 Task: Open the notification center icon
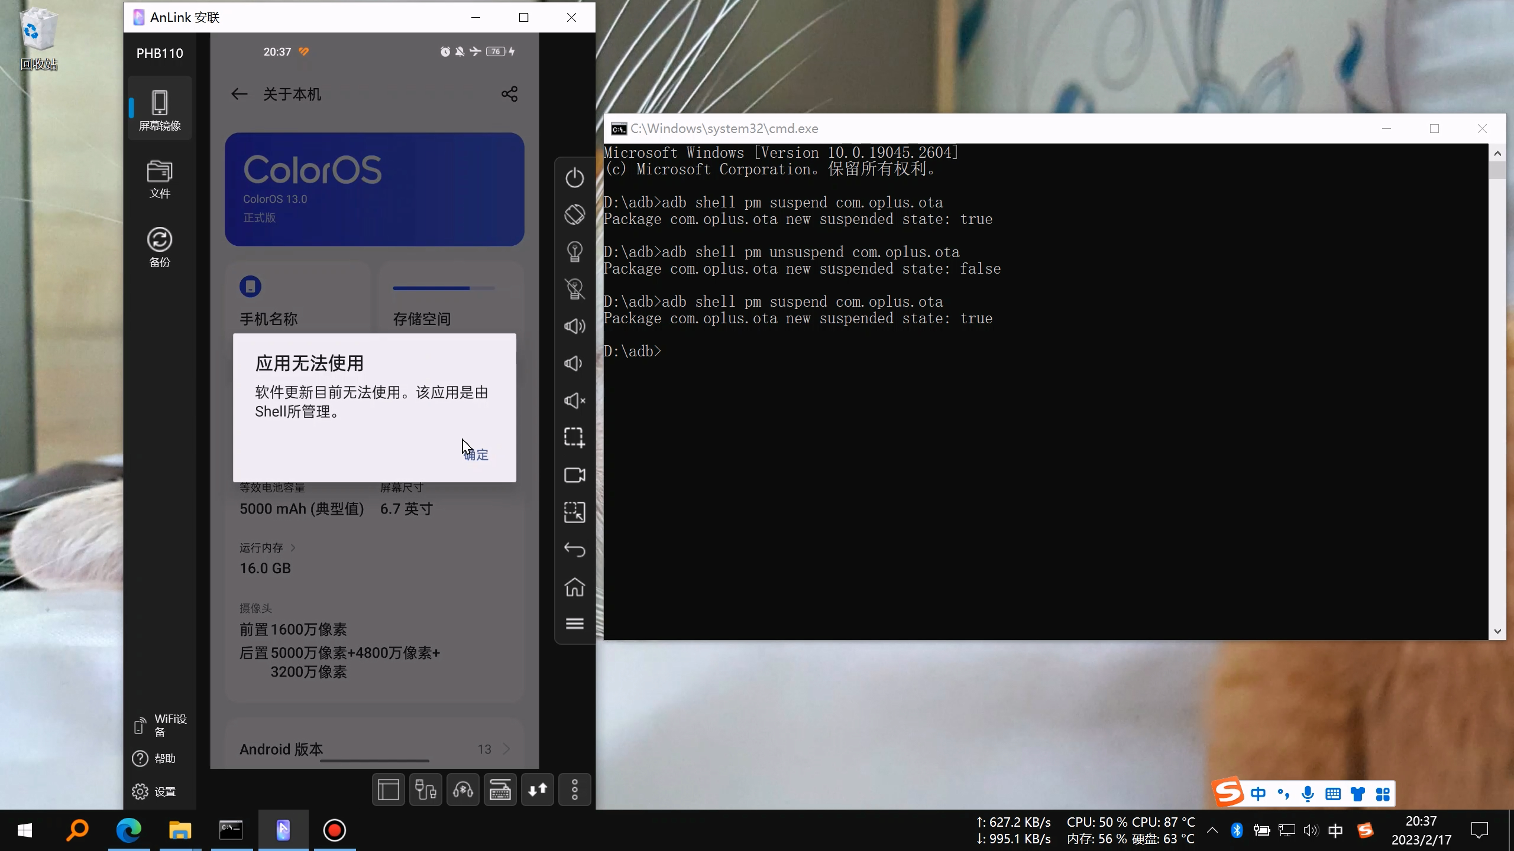tap(1480, 830)
